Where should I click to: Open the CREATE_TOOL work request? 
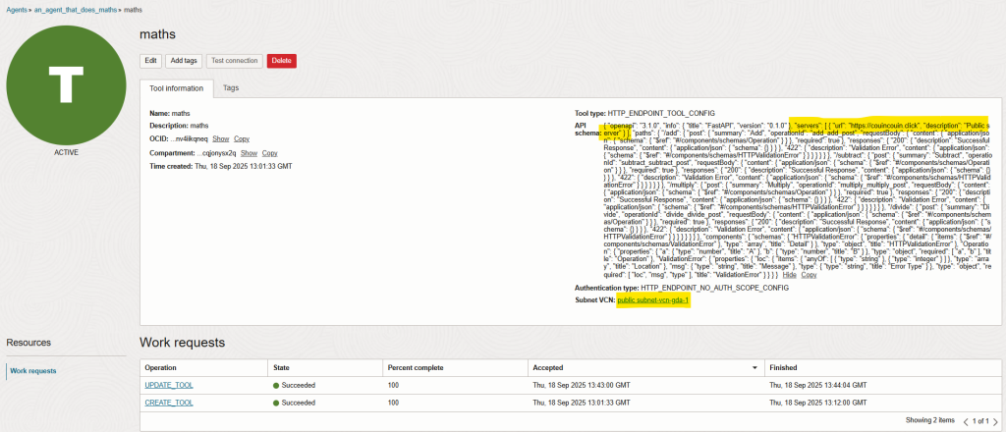[x=170, y=401]
